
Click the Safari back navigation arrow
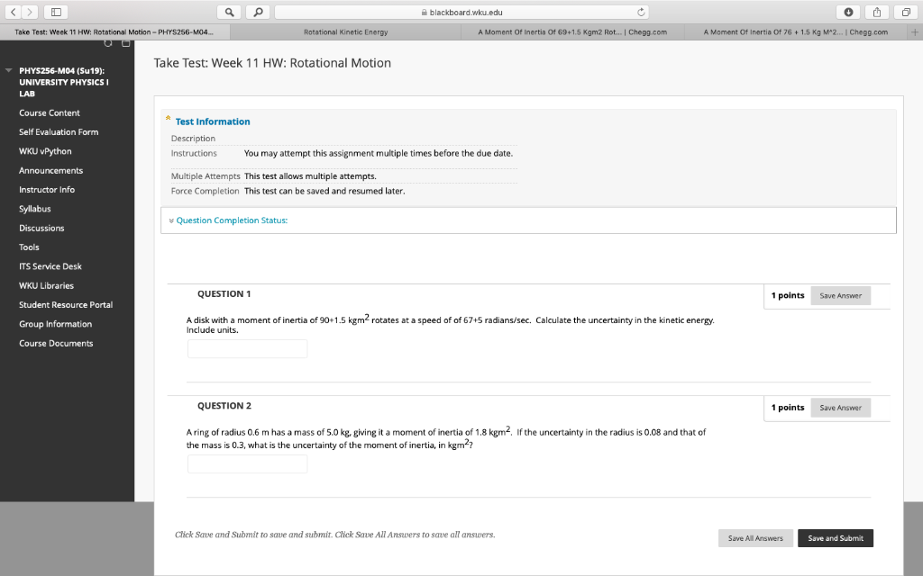pos(13,12)
